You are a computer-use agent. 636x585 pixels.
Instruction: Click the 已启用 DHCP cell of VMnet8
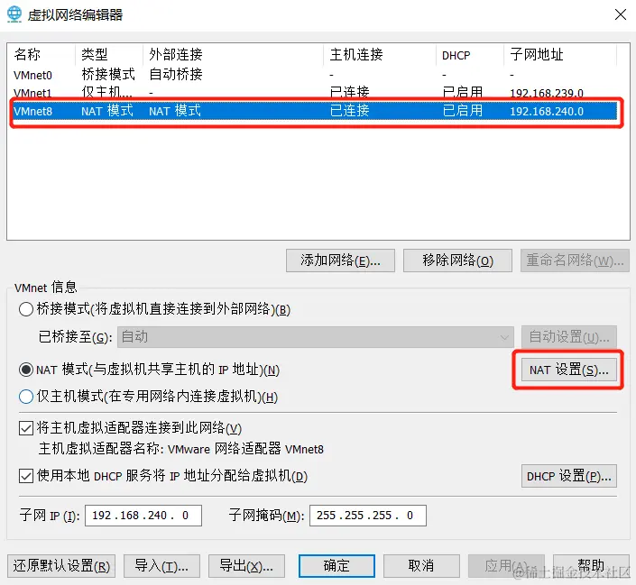(463, 111)
